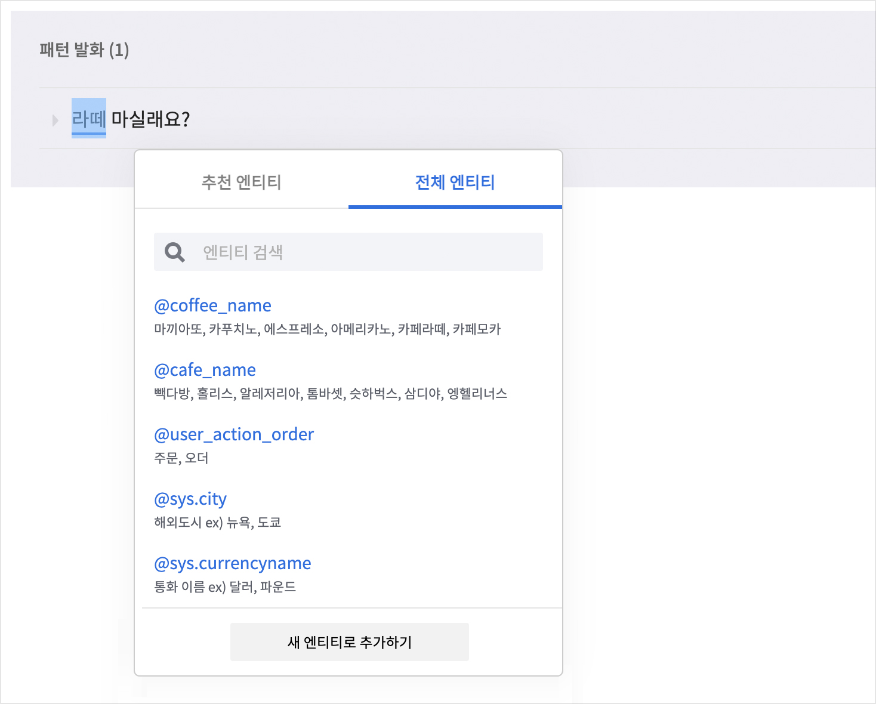876x704 pixels.
Task: Click the '해외도시 ex) 뉴욕, 도쿄' description
Action: tap(217, 523)
